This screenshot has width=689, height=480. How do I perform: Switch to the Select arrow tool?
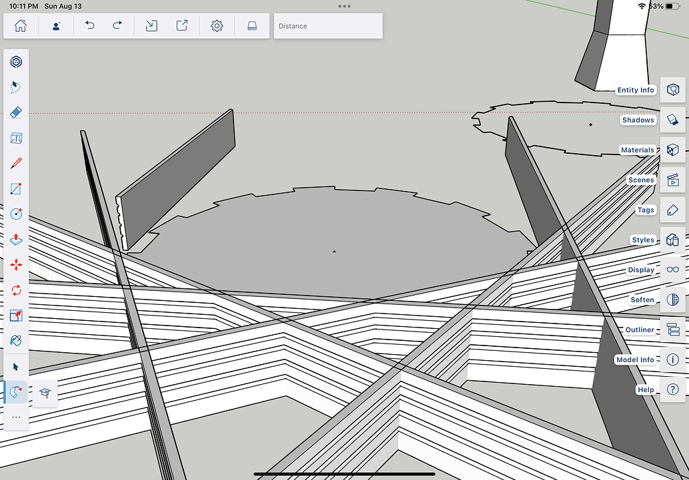tap(15, 365)
